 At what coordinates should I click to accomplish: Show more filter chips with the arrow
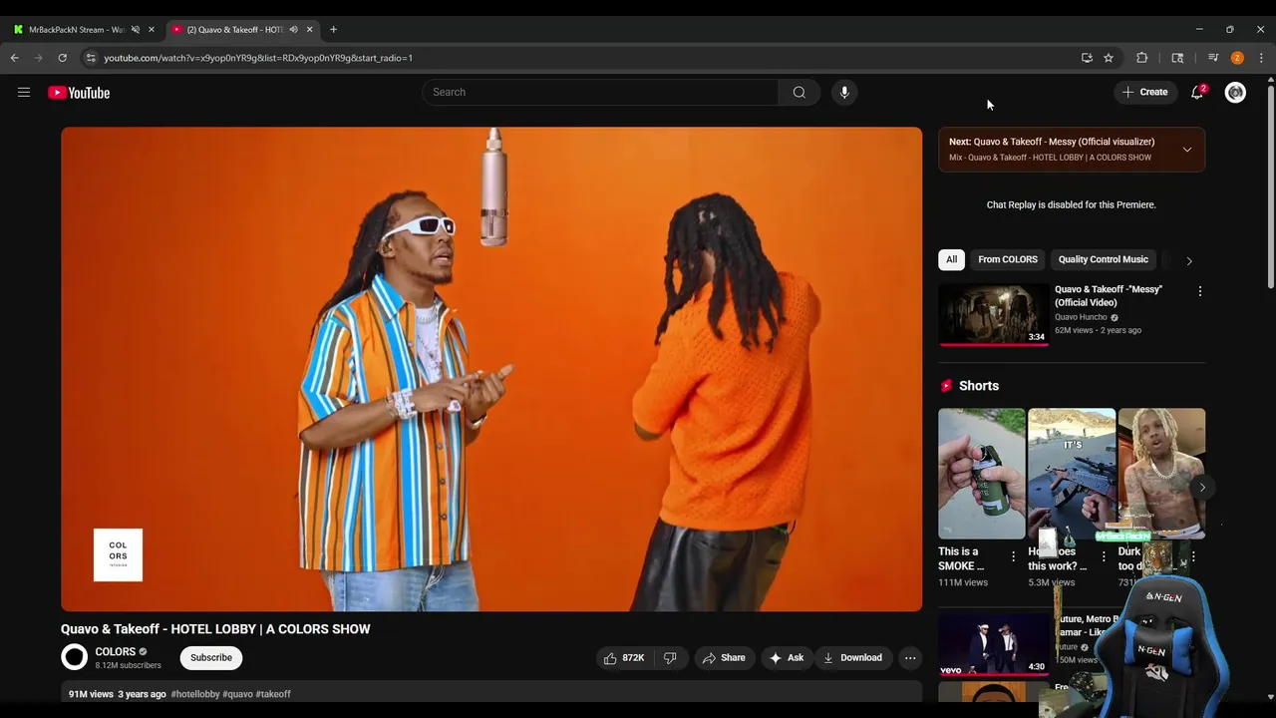tap(1188, 261)
